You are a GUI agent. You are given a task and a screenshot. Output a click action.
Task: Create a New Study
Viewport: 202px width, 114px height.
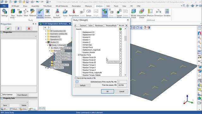[13, 13]
